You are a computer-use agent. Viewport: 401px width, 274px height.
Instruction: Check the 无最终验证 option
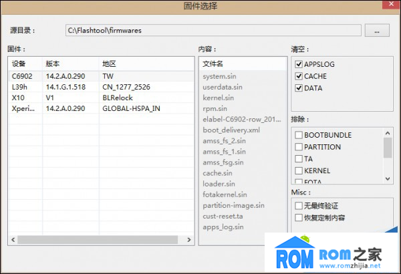coord(299,206)
